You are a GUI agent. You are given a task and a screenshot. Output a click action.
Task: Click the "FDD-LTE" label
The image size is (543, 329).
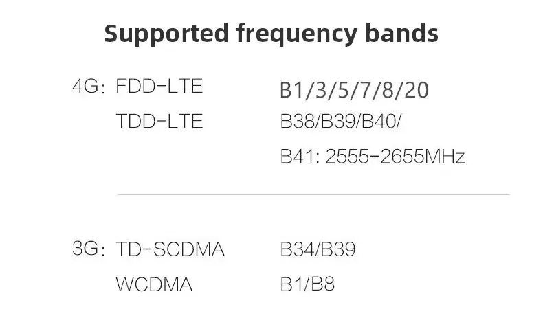(x=159, y=87)
